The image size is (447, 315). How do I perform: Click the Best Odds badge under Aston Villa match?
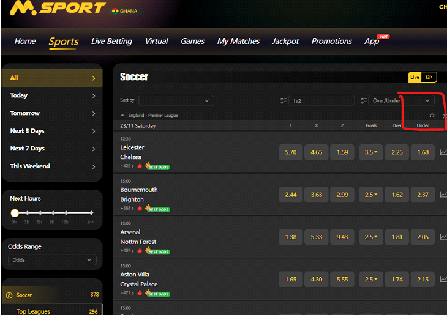click(x=158, y=294)
